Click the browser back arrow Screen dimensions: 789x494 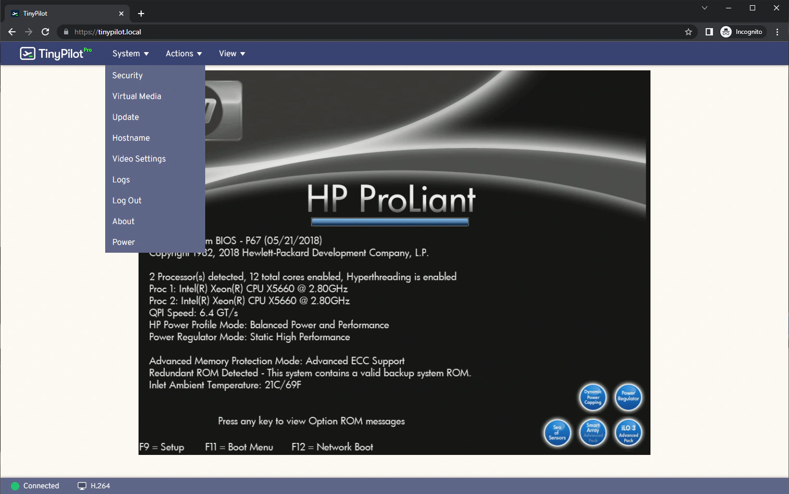(12, 32)
